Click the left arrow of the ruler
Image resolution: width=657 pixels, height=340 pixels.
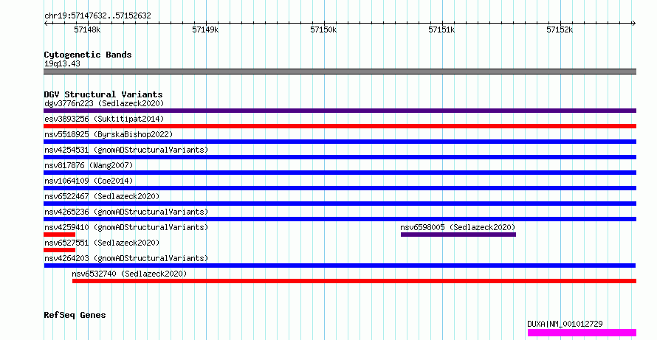(x=46, y=24)
